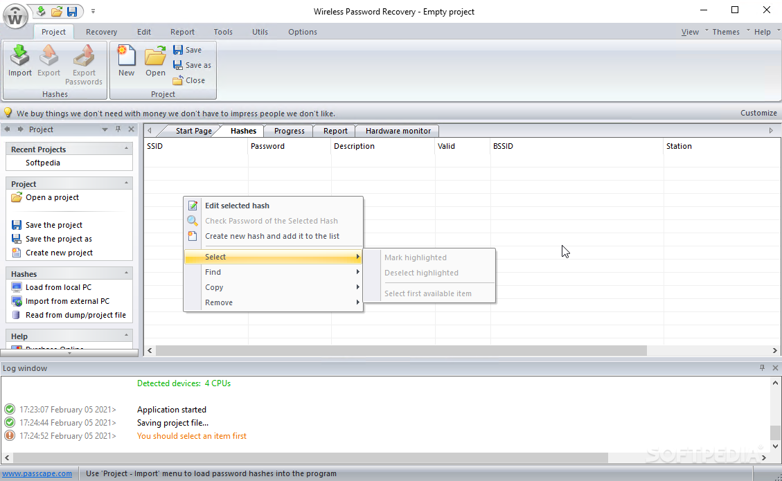Collapse the Recent Projects section
Image resolution: width=782 pixels, height=481 pixels.
[126, 149]
